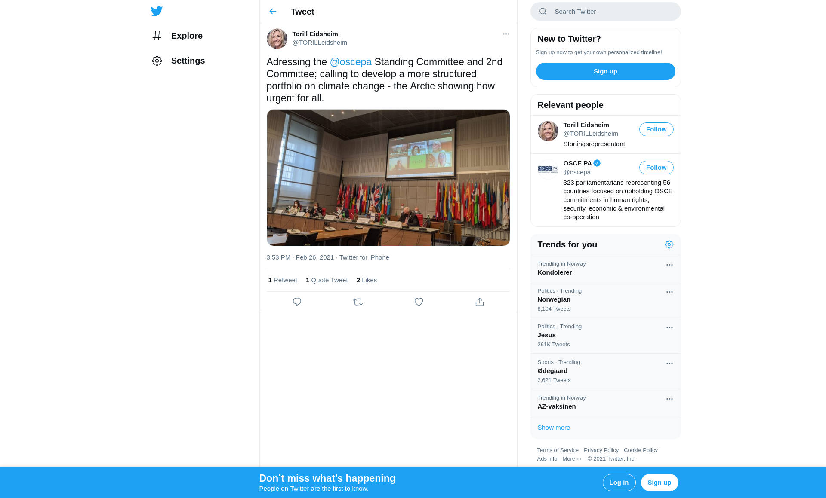The width and height of the screenshot is (826, 498).
Task: Follow Torill Eidsheim
Action: point(656,129)
